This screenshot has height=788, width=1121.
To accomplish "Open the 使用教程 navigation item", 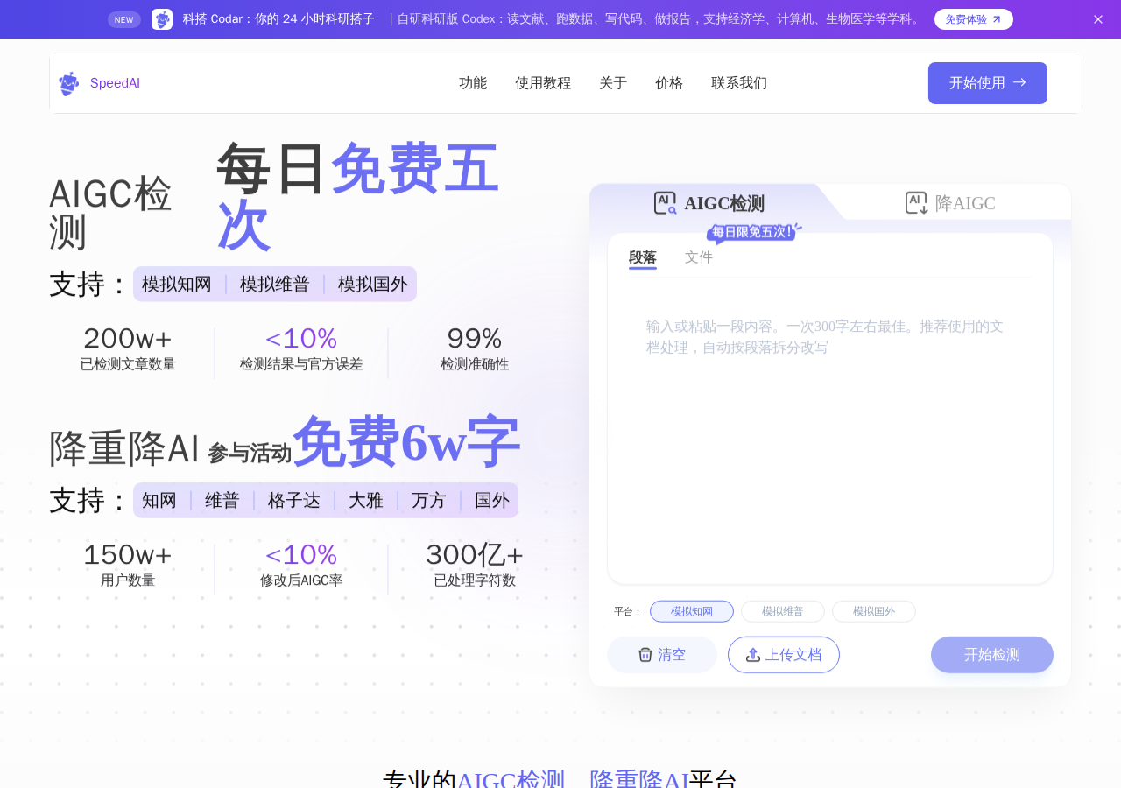I will point(543,83).
